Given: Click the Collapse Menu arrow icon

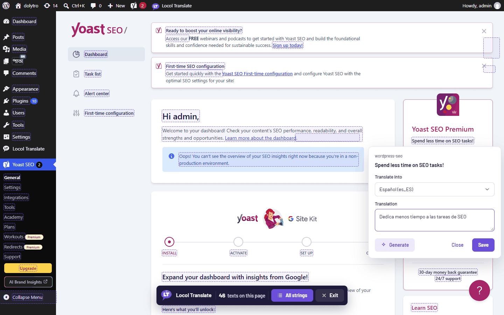Looking at the screenshot, I should click(x=6, y=297).
